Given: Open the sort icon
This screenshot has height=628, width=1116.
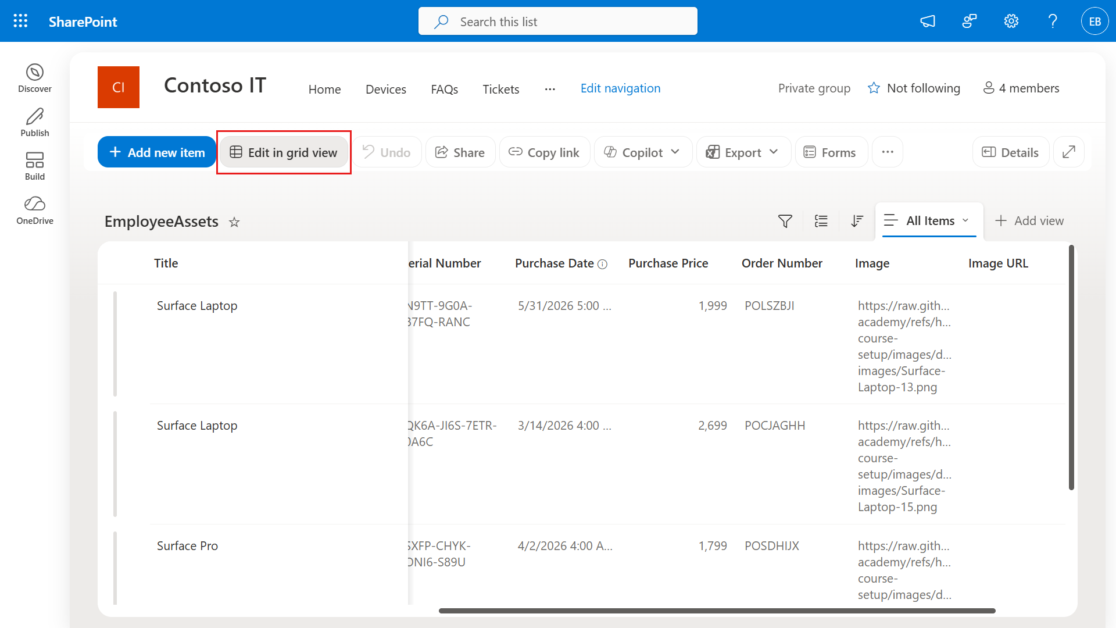Looking at the screenshot, I should pos(857,221).
